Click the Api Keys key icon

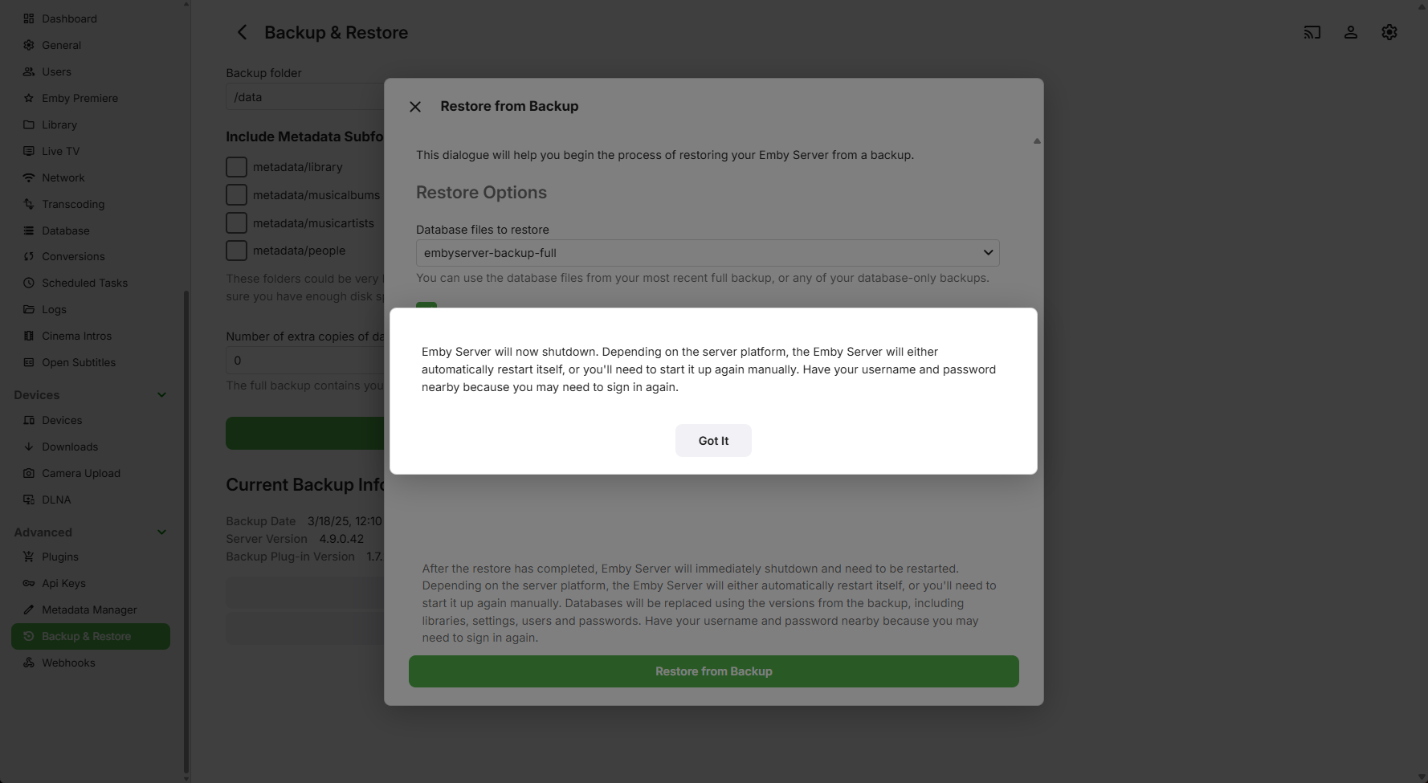[29, 583]
